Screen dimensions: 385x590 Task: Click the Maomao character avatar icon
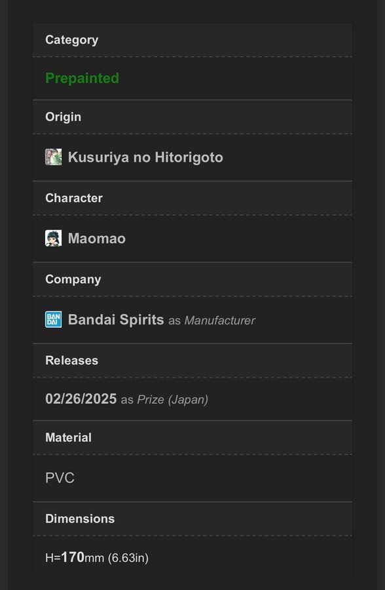pyautogui.click(x=54, y=238)
